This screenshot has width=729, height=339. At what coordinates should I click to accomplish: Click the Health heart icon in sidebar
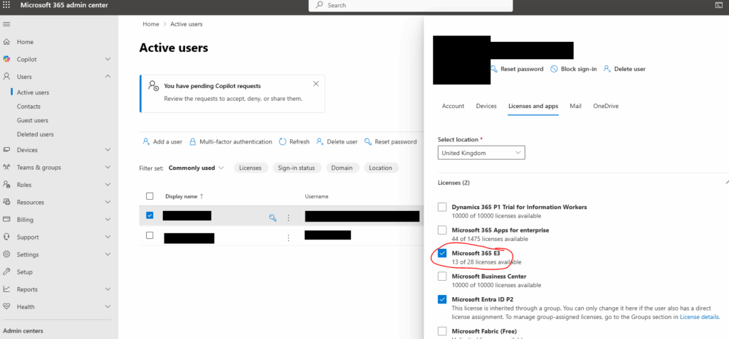tap(6, 307)
